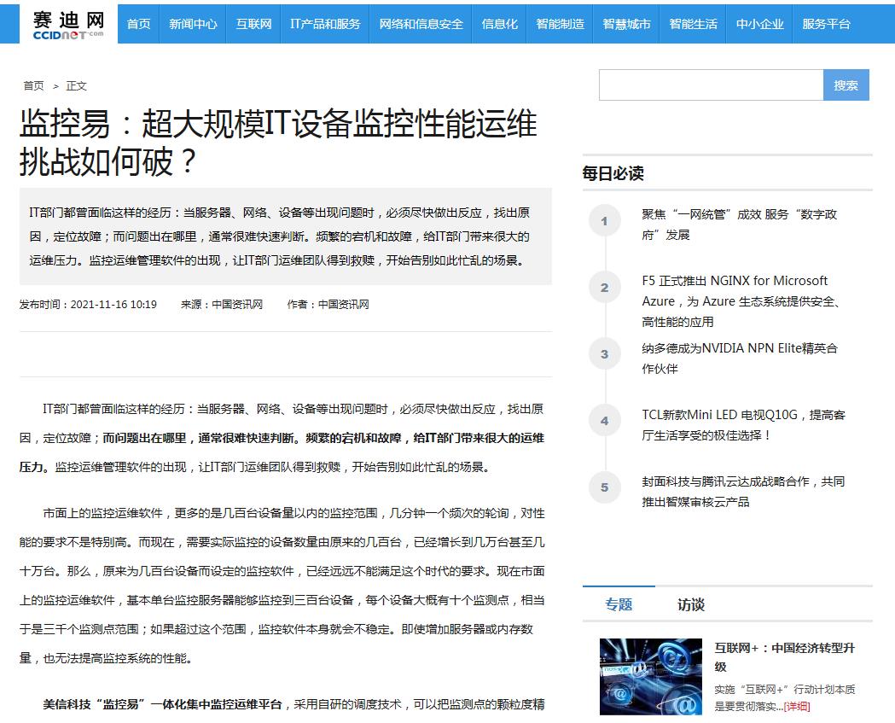Open 互联网+：中国经济转型升级 topic title
The image size is (895, 723).
tap(784, 657)
